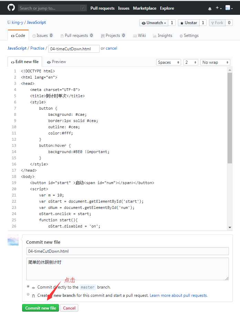Open Explore in the top navigation
Viewport: 240px width, 313px height.
click(x=167, y=8)
